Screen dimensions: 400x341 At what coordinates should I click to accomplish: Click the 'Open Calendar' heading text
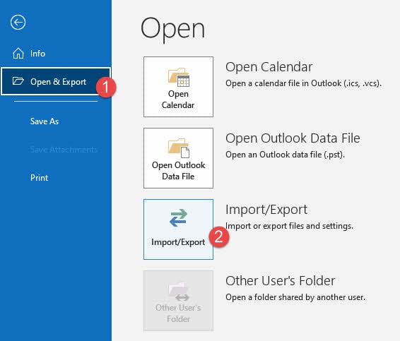point(269,67)
